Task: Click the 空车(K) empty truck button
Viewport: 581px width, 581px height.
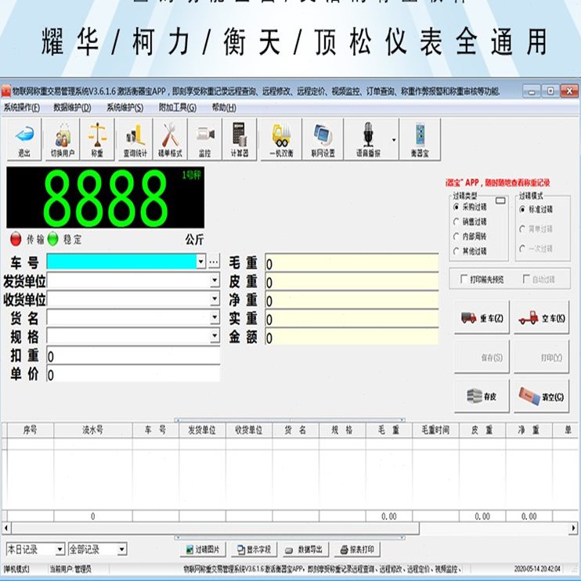Action: (541, 318)
